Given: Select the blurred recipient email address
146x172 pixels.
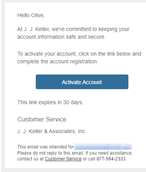Looking at the screenshot, I should pos(103,147).
